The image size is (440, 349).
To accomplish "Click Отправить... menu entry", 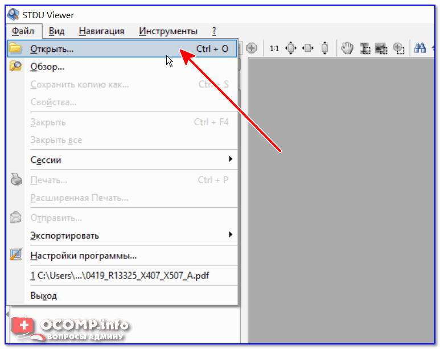I will pos(122,217).
